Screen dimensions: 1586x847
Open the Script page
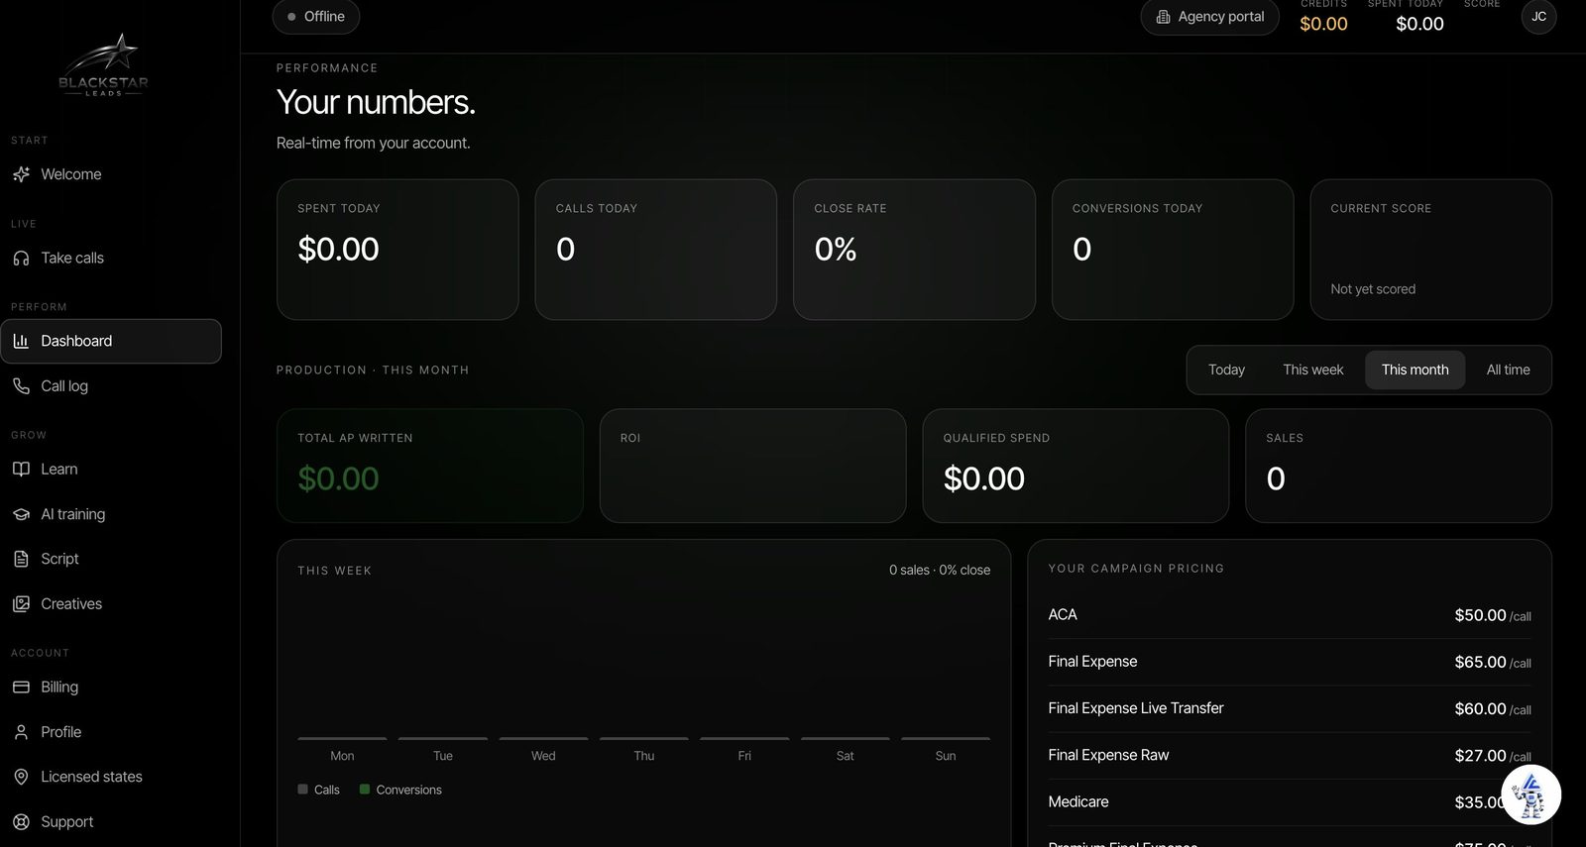coord(111,559)
